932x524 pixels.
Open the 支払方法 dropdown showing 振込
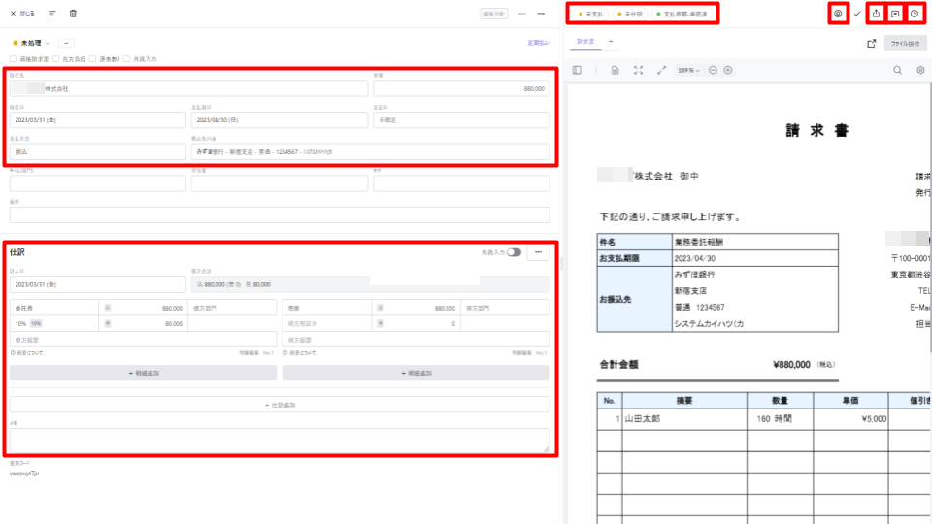tap(97, 151)
